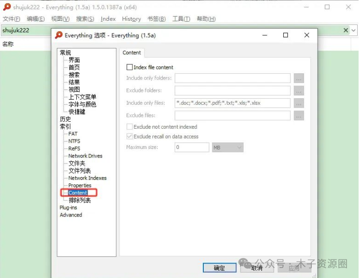359x278 pixels.
Task: Select Properties in the options tree
Action: (80, 185)
